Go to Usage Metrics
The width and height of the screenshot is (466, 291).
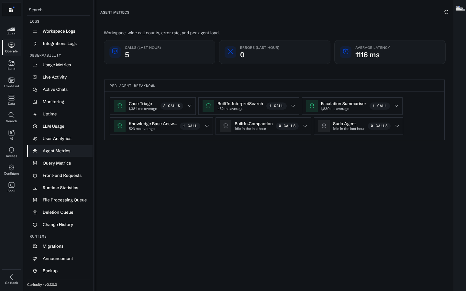(60, 65)
